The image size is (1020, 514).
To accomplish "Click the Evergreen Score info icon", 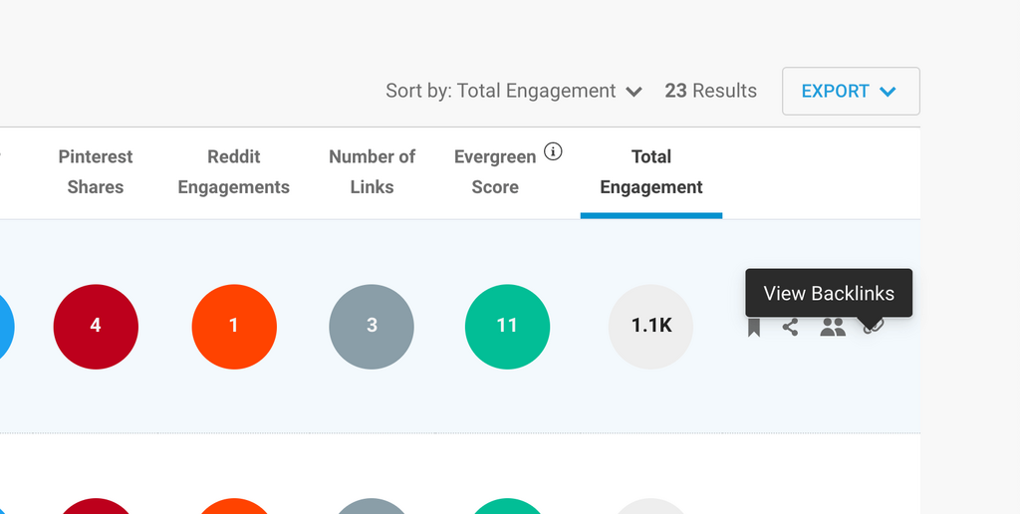I will 554,151.
